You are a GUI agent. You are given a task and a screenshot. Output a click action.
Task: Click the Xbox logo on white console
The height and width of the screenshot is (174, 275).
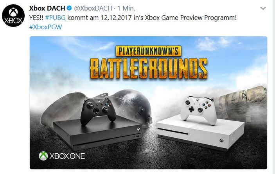pos(222,140)
